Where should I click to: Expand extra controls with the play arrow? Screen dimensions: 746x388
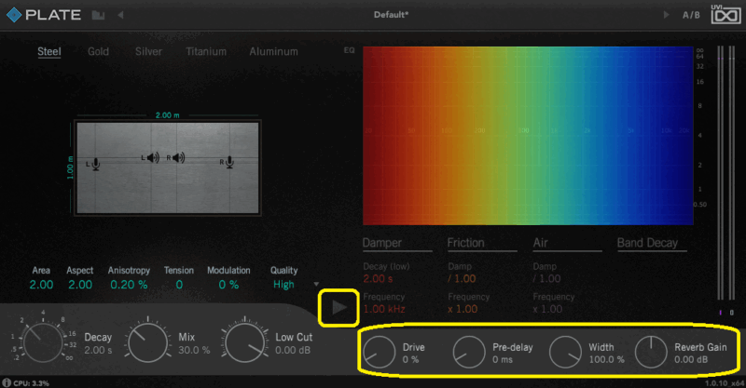click(338, 307)
